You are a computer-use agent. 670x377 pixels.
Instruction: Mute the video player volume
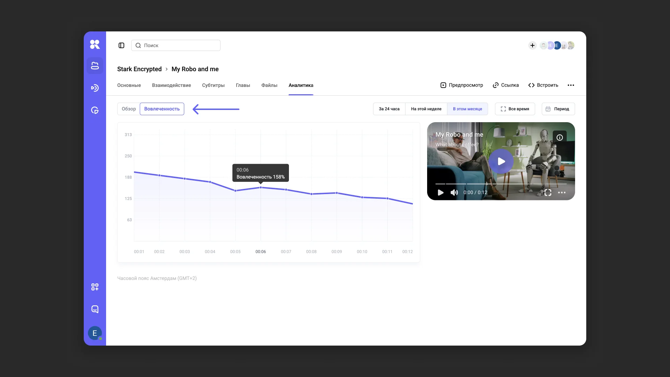click(x=454, y=193)
